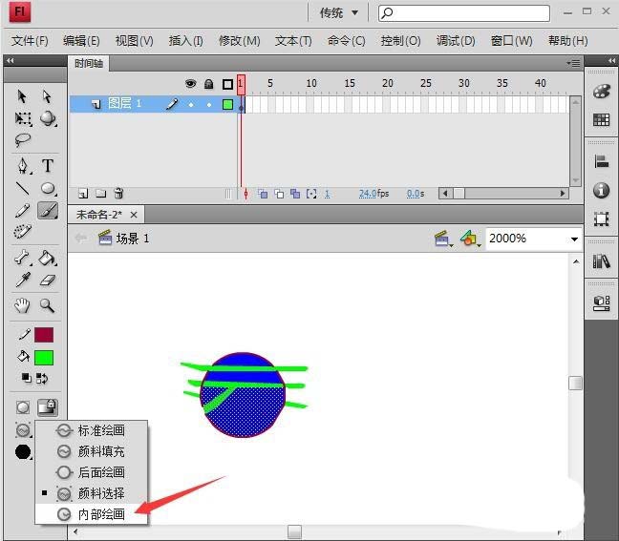Open the brush size dropdown
Screen dimensions: 619x541
point(23,452)
